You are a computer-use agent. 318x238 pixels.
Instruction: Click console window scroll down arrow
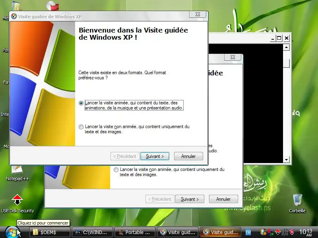pos(286,160)
